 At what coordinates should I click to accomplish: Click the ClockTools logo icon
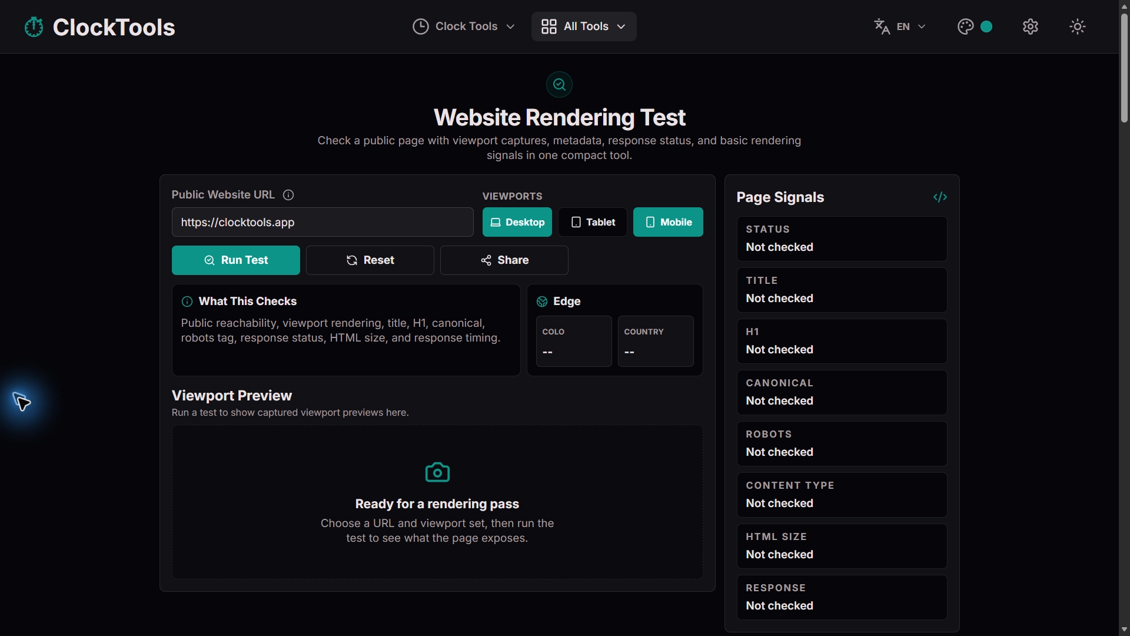[34, 26]
